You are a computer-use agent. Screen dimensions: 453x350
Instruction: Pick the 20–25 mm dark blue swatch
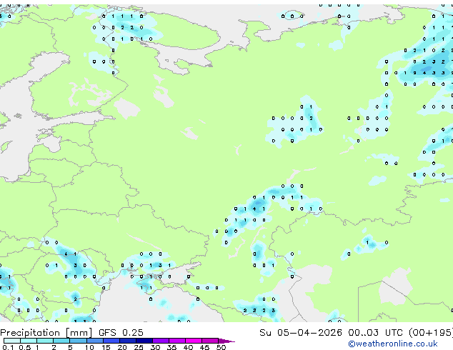pyautogui.click(x=128, y=341)
